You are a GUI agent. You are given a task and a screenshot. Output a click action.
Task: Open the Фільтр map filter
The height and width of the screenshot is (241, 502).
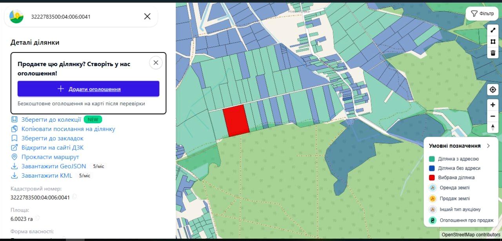coord(482,13)
